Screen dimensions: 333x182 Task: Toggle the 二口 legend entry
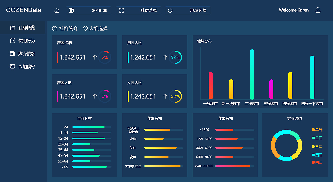tap(317, 138)
